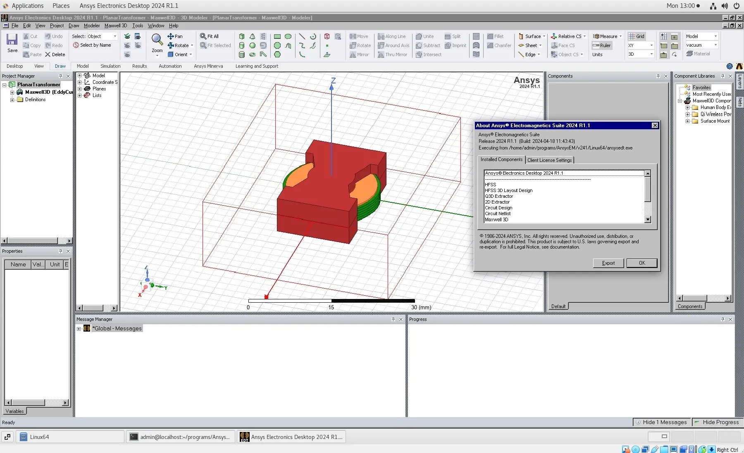Click OK in the About dialog
Image resolution: width=744 pixels, height=453 pixels.
641,263
